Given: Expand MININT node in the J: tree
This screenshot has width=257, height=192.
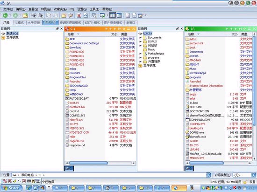Looking at the screenshot, I should click(141, 46).
